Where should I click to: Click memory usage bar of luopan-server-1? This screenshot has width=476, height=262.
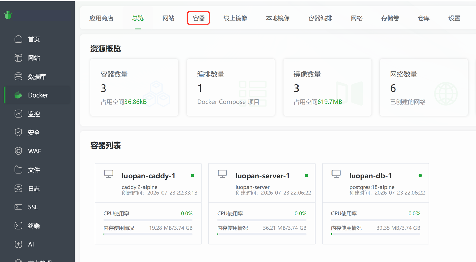[262, 234]
